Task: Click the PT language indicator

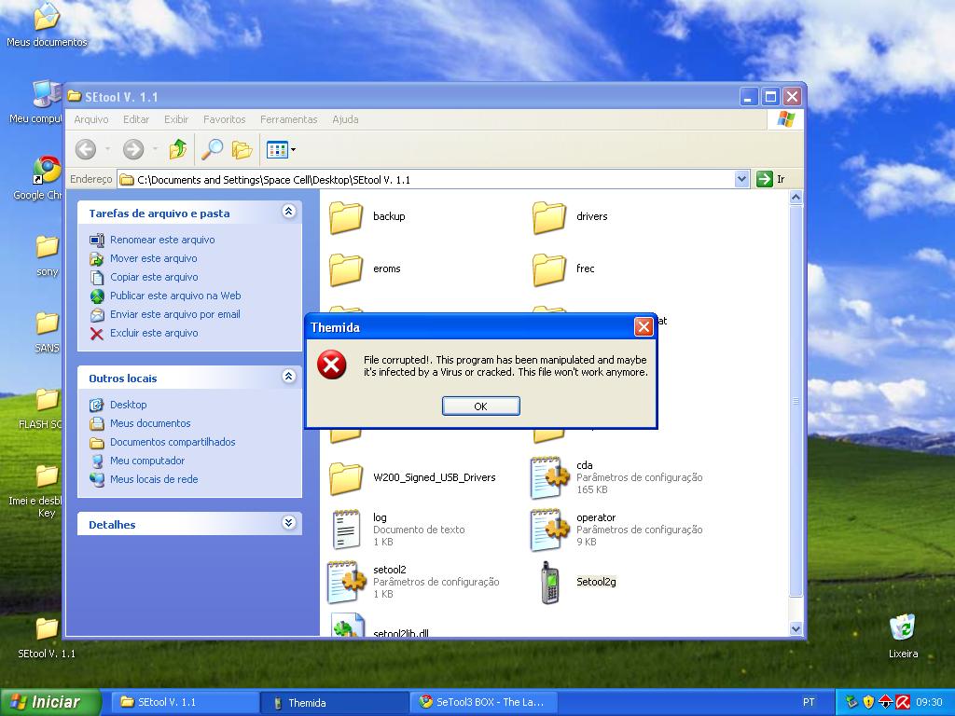Action: coord(809,702)
